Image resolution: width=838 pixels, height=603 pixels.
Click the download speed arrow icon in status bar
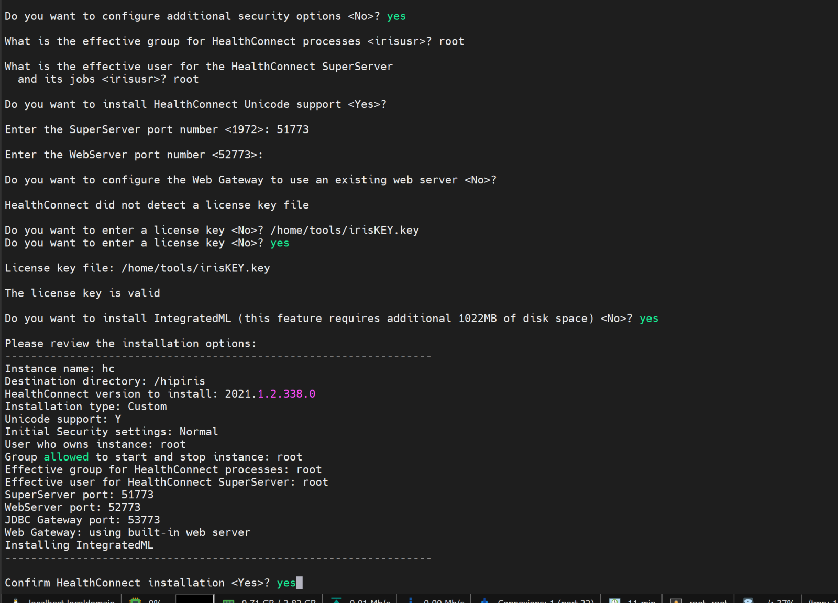(x=410, y=600)
